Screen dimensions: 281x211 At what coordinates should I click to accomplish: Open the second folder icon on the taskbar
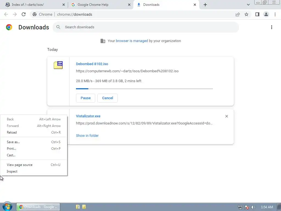pyautogui.click(x=84, y=207)
